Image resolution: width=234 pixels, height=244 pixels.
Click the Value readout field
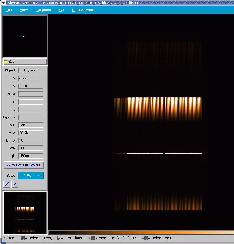(x=31, y=94)
